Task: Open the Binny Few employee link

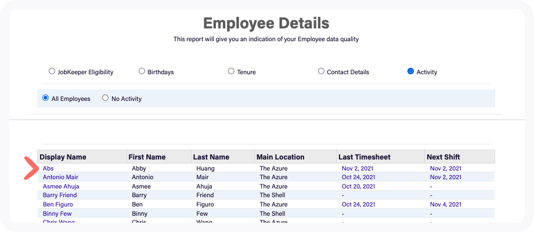Action: (x=57, y=213)
